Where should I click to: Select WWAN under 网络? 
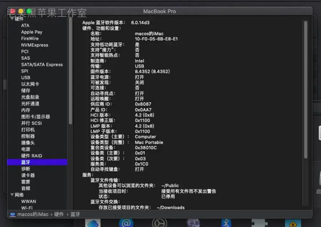point(29,202)
